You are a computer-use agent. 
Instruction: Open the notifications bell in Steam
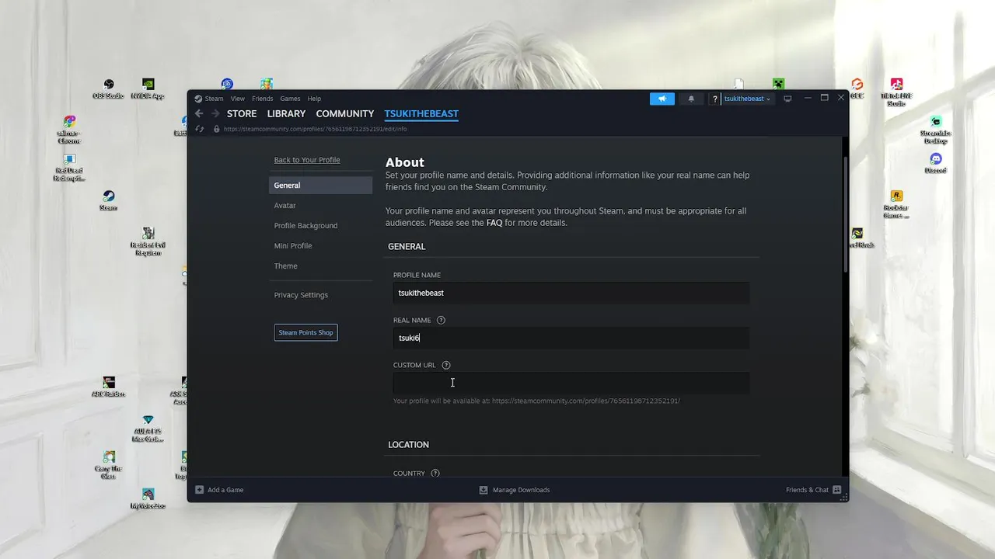(691, 99)
